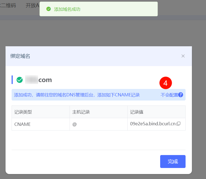
Task: Click the success icon in the toast notification
Action: tap(49, 9)
